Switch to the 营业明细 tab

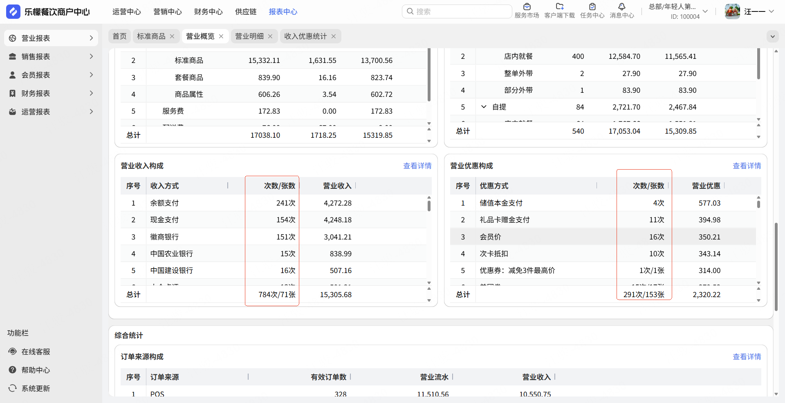249,36
